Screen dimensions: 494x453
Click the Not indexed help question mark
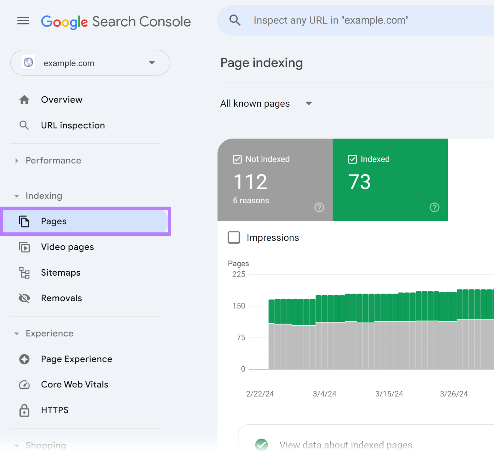(319, 207)
